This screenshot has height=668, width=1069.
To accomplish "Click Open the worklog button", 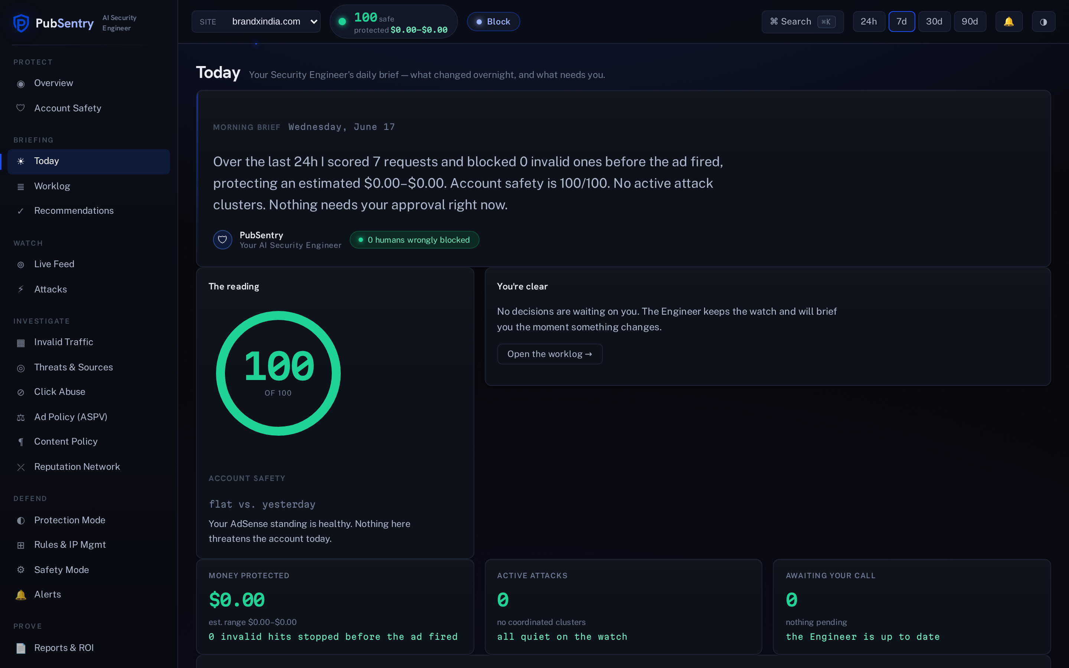I will point(549,354).
